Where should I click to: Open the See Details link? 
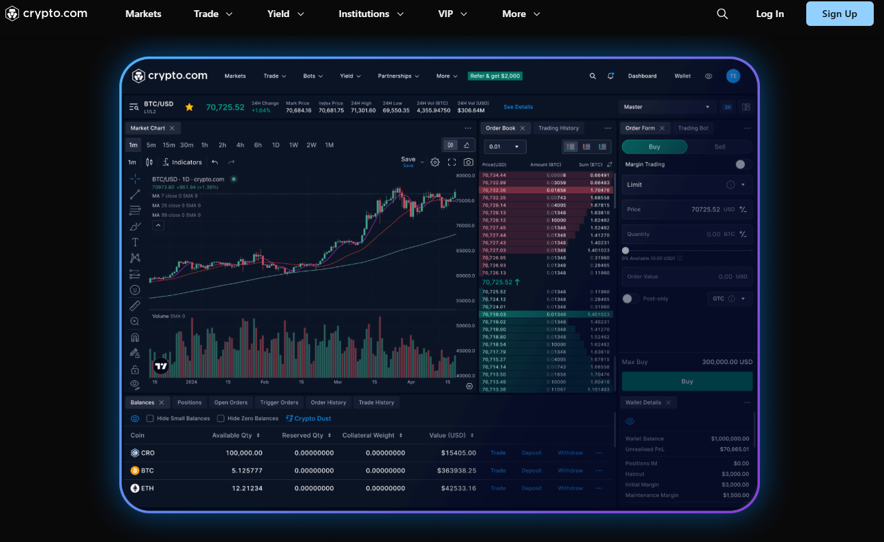[x=518, y=107]
